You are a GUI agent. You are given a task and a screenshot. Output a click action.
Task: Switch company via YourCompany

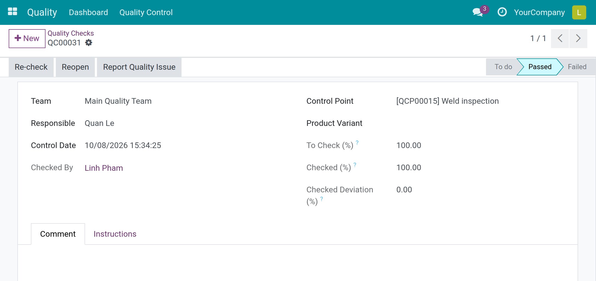click(x=539, y=12)
